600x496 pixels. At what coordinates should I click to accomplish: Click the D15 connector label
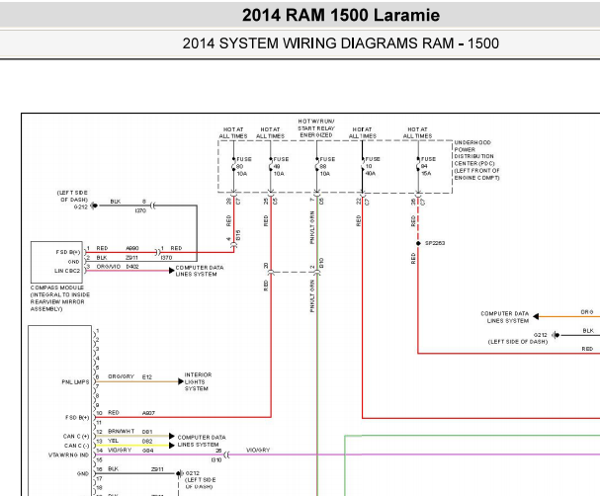[x=238, y=235]
